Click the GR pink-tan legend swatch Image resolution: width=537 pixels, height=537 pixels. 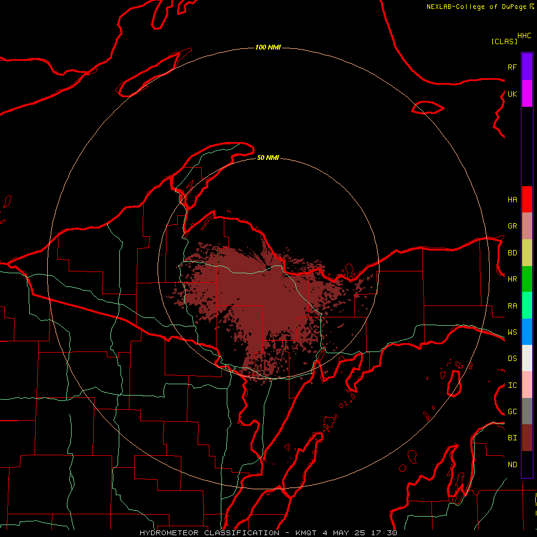coord(527,226)
